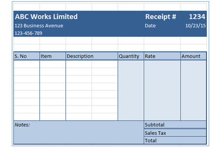The height and width of the screenshot is (147, 221).
Task: Click the Sales Tax row
Action: click(x=175, y=133)
